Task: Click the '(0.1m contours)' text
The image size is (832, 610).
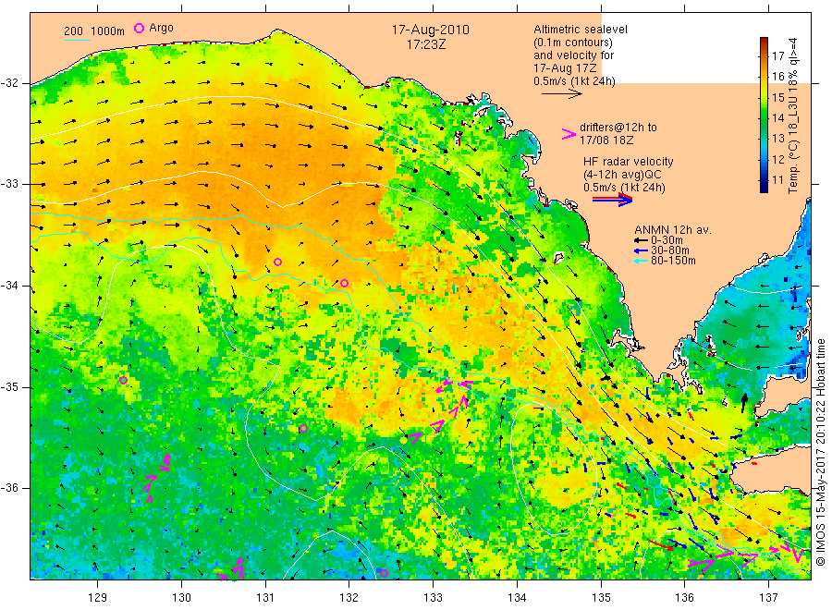Action: pos(573,43)
